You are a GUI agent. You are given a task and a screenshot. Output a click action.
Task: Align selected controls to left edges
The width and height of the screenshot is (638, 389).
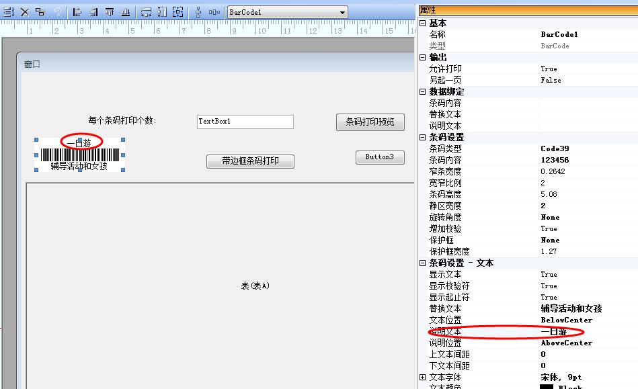coord(77,12)
